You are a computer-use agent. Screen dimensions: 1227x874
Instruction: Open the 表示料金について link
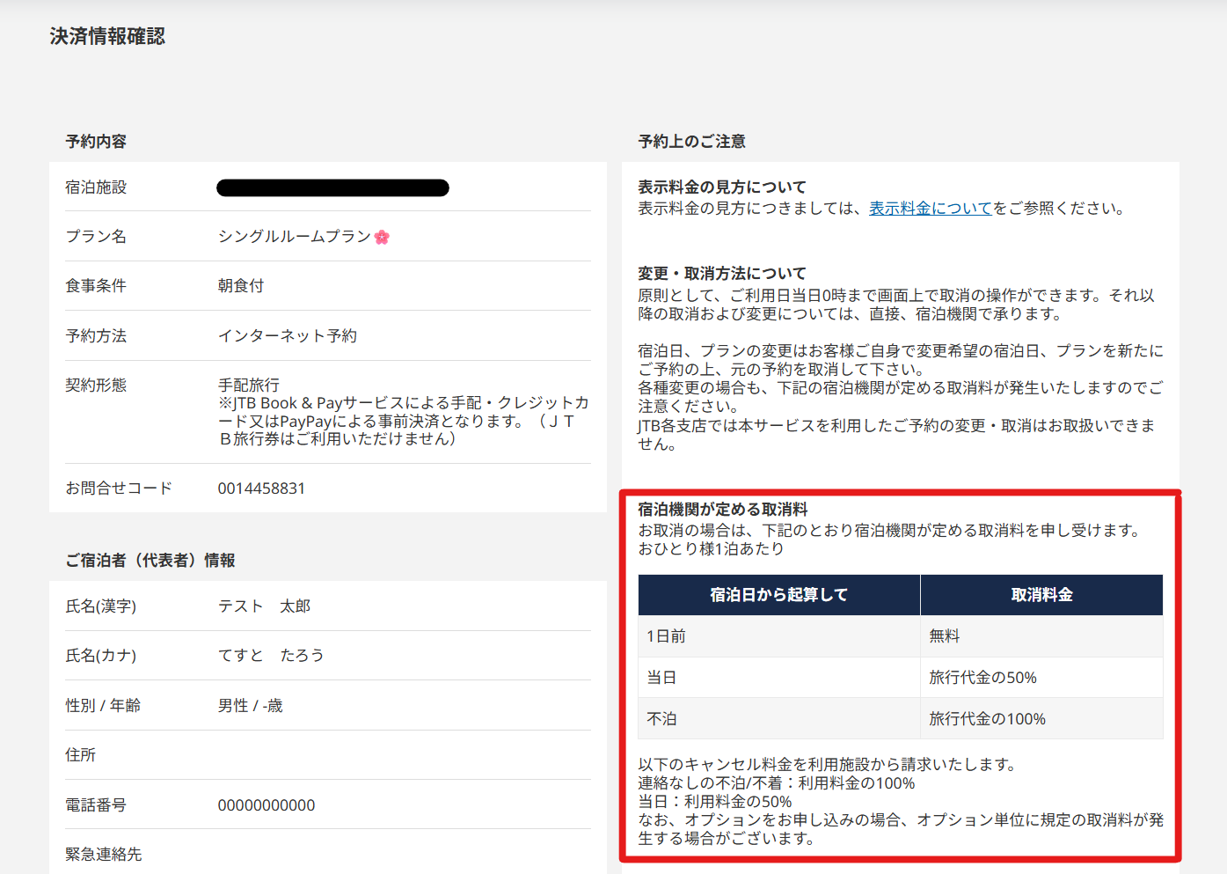pos(930,209)
